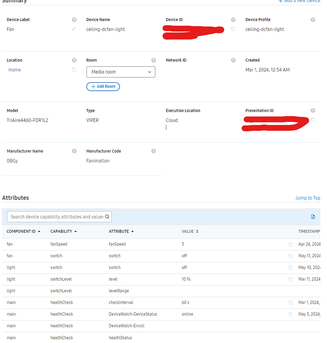Click the search magnifier in the attributes search box

[x=107, y=217]
